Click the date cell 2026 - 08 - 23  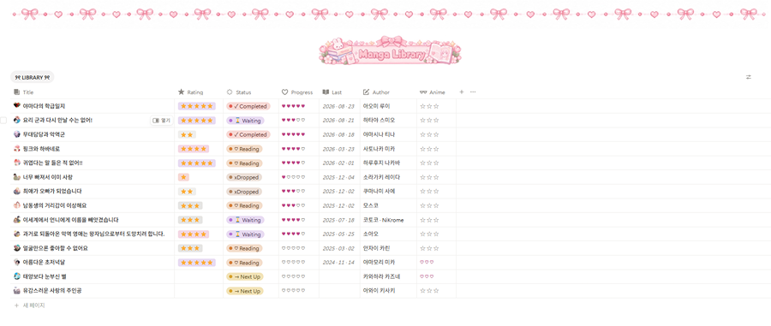[x=338, y=106]
